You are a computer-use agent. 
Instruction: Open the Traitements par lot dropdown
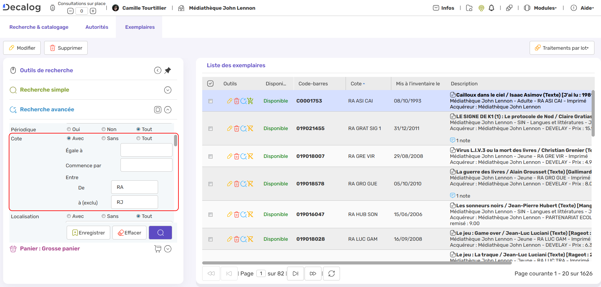click(562, 48)
